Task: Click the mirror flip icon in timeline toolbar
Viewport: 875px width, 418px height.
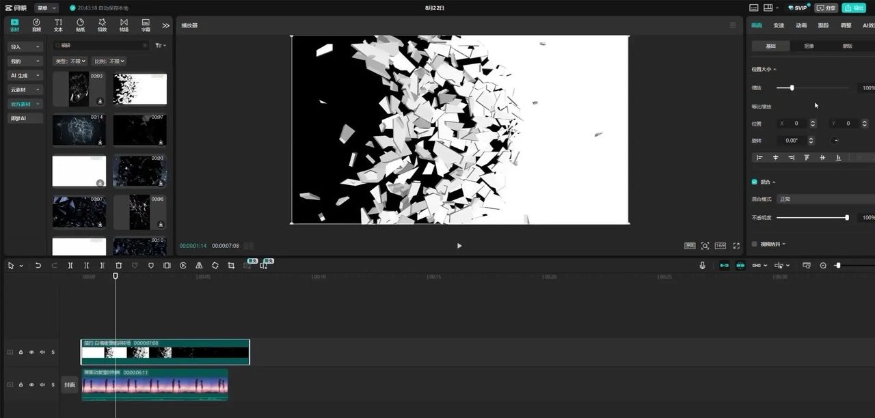Action: (199, 266)
